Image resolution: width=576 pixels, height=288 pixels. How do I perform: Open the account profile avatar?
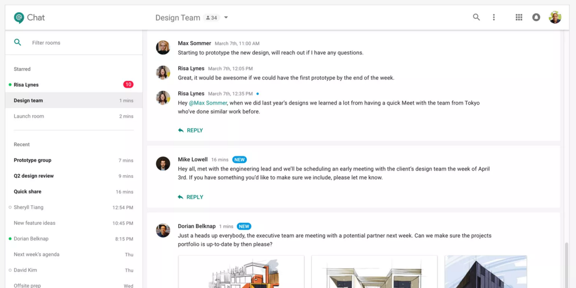(x=555, y=17)
